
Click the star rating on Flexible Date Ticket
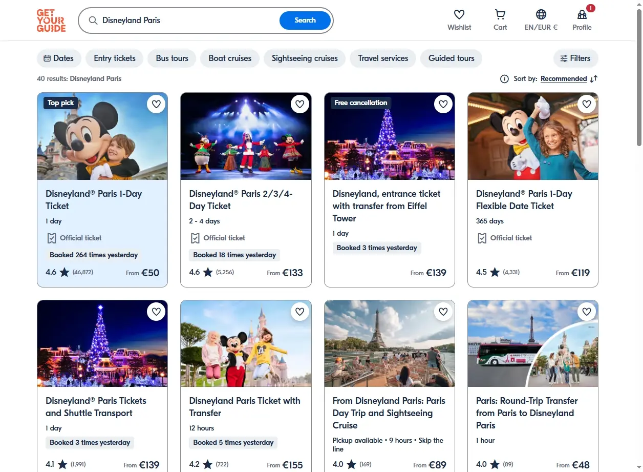[495, 272]
